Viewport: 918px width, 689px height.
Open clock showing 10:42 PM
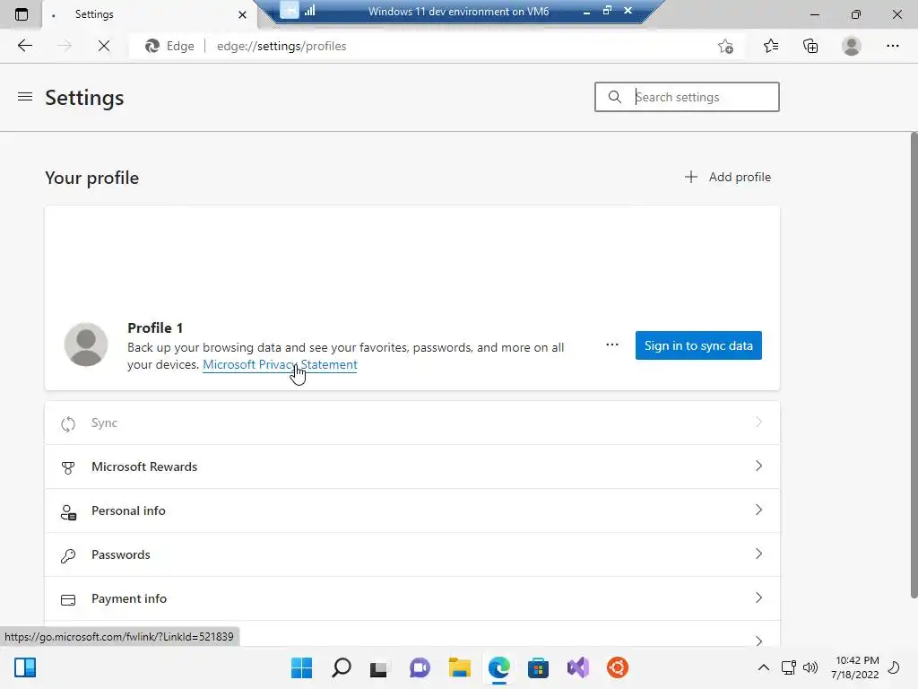(x=854, y=667)
